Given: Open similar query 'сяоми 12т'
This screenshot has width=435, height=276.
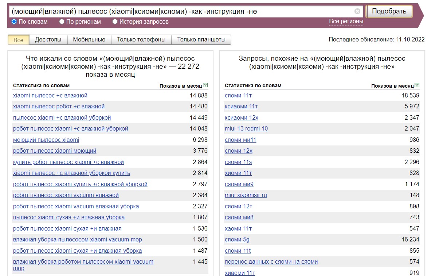Looking at the screenshot, I should tap(238, 206).
